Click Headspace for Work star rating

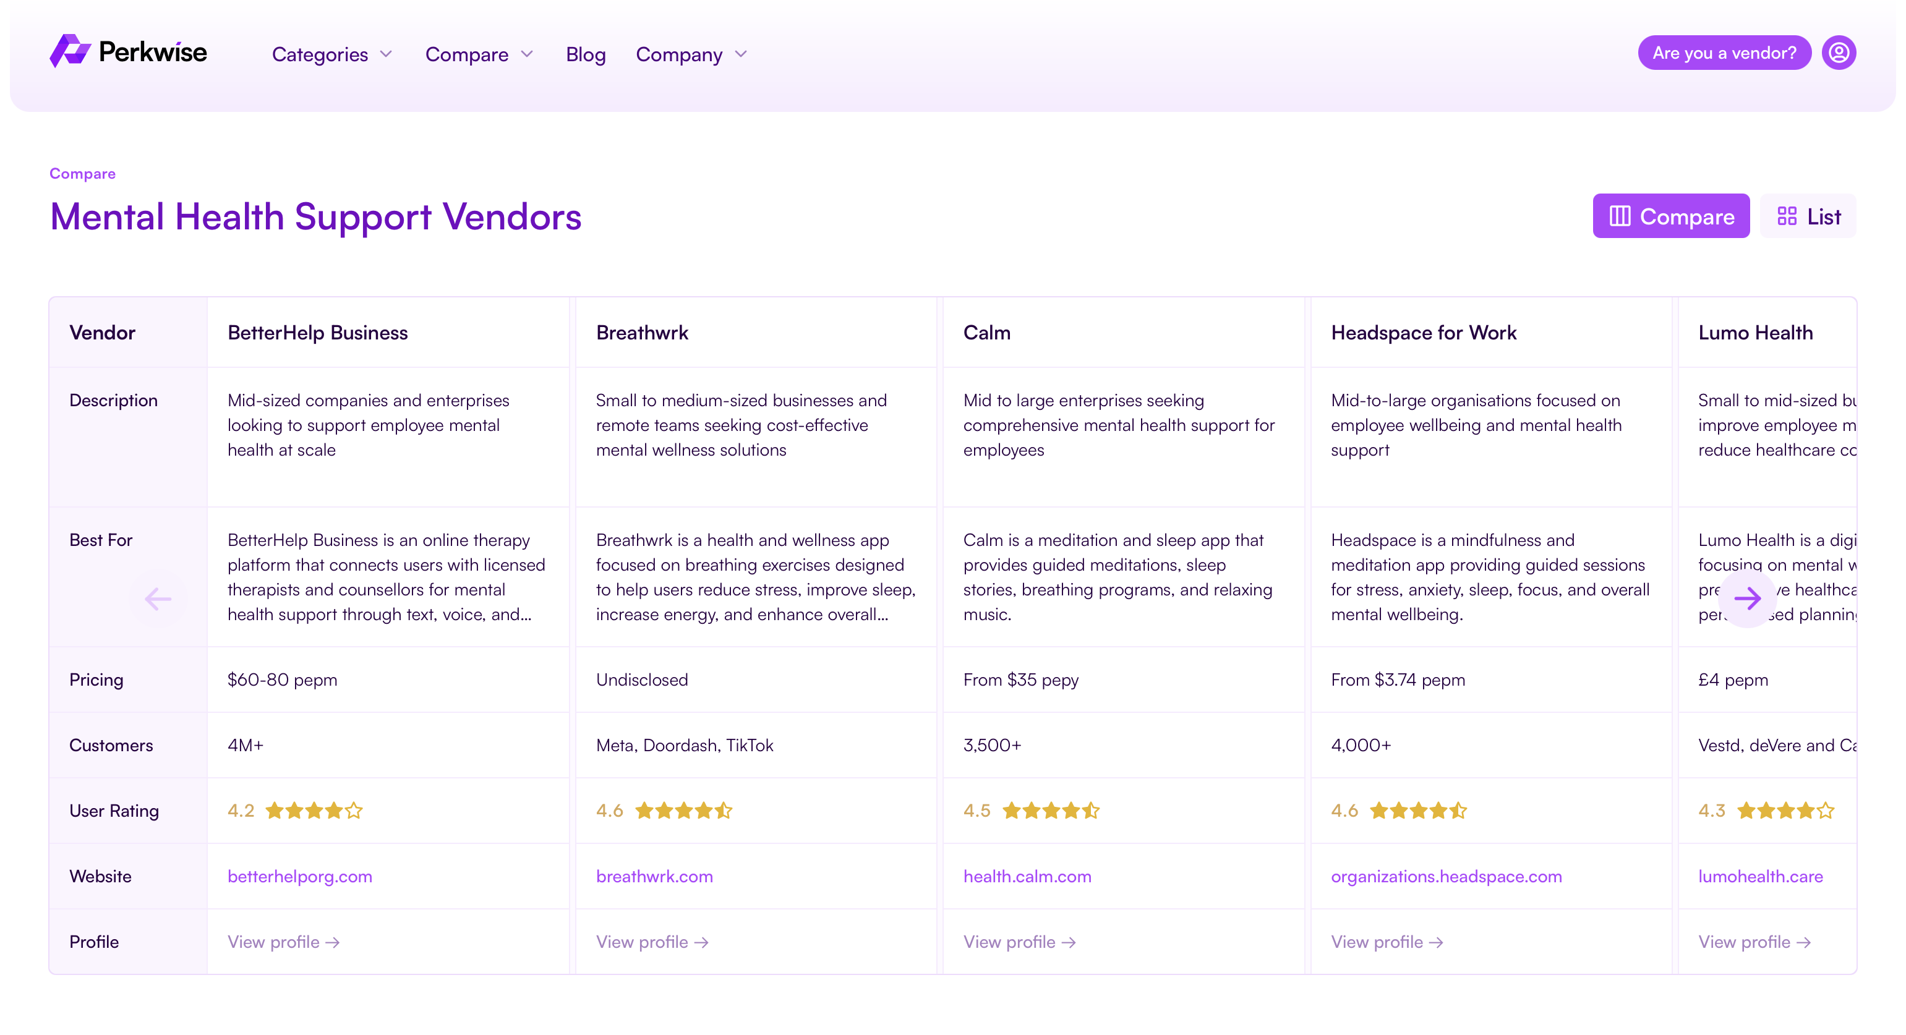pos(1417,811)
